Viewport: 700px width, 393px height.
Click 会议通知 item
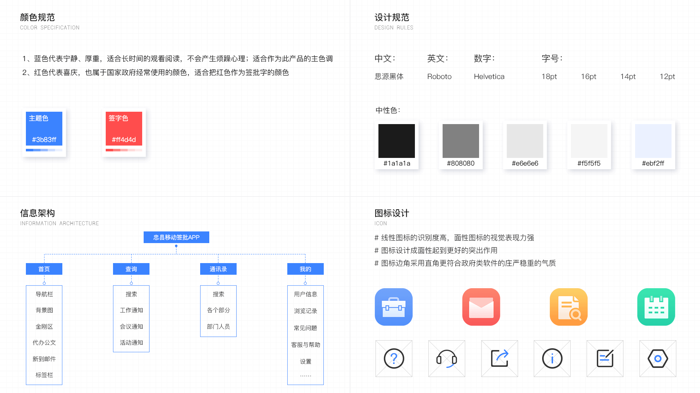pyautogui.click(x=131, y=326)
